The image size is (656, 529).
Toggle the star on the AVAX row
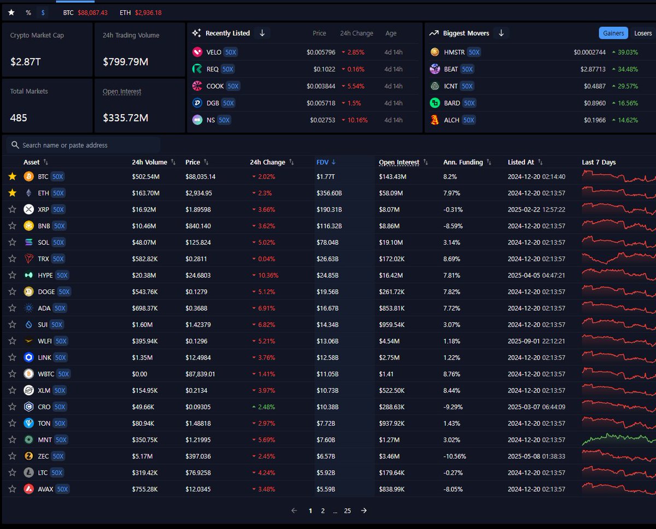12,489
